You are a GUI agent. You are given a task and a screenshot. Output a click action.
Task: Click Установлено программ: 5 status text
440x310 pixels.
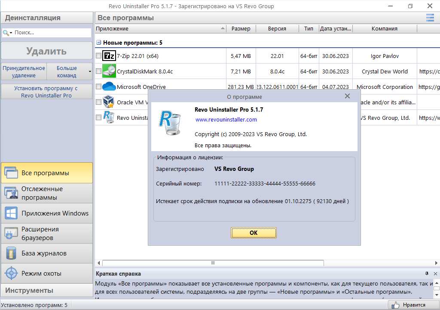(34, 305)
